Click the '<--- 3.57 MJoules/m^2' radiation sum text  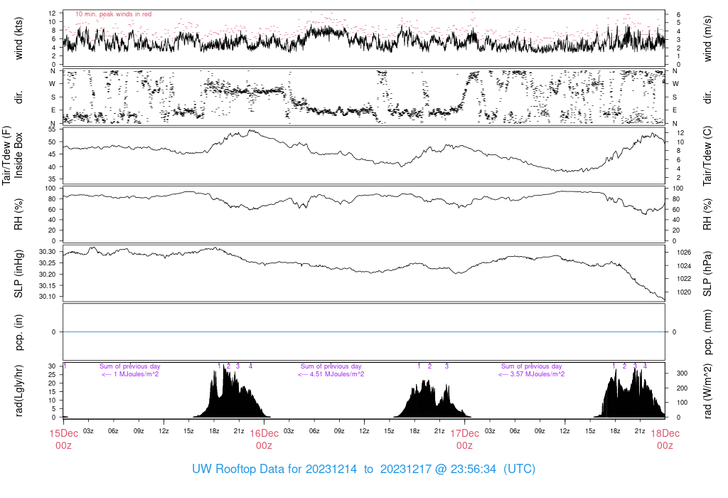click(532, 374)
